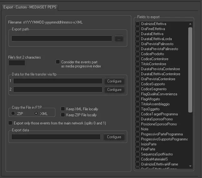
Task: Check Export only main network events
Action: pyautogui.click(x=11, y=123)
